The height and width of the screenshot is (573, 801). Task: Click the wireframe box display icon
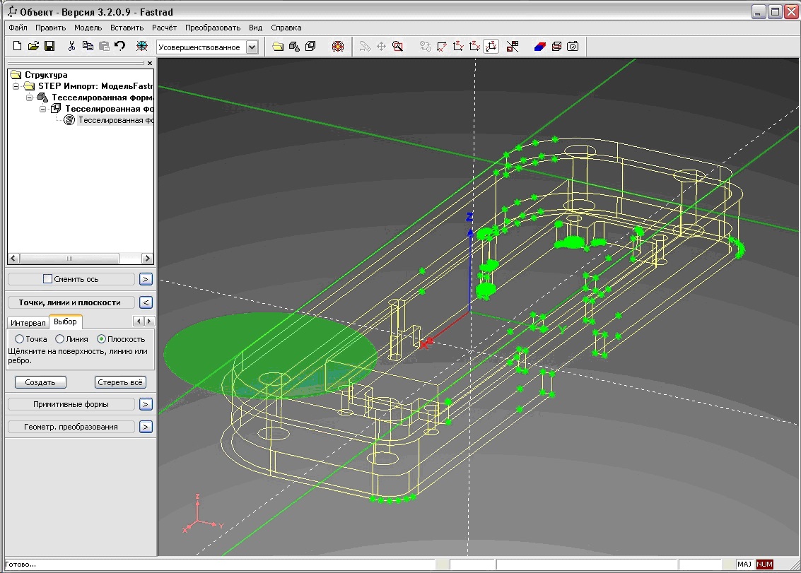click(556, 47)
